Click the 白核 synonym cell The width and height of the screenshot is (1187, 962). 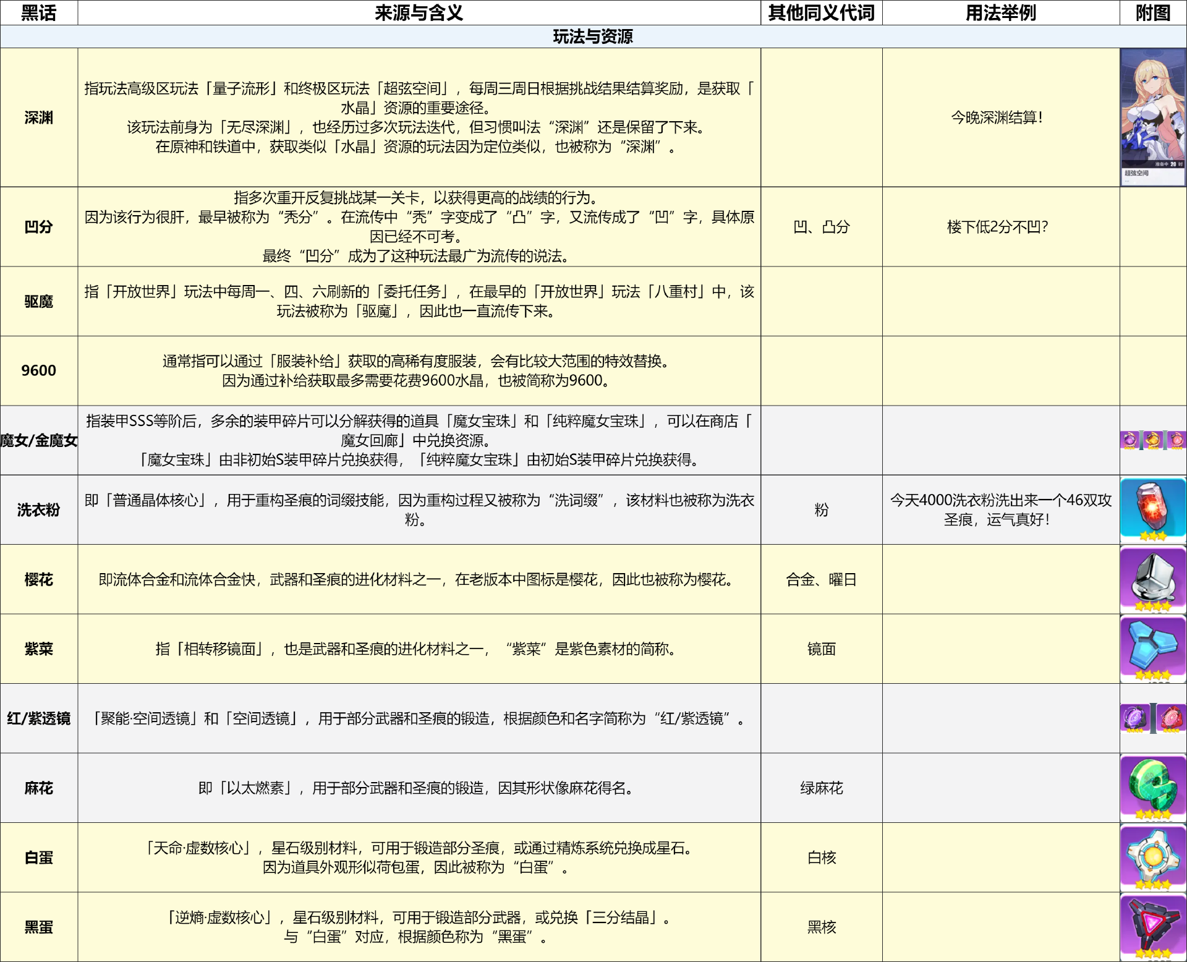coord(822,858)
